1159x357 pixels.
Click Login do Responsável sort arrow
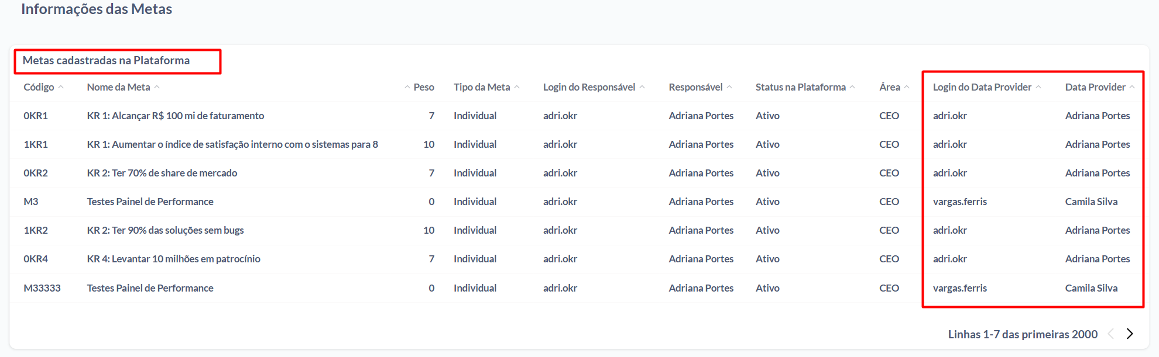pyautogui.click(x=642, y=87)
